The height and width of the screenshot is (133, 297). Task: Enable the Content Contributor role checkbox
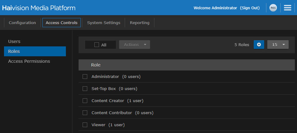(85, 113)
